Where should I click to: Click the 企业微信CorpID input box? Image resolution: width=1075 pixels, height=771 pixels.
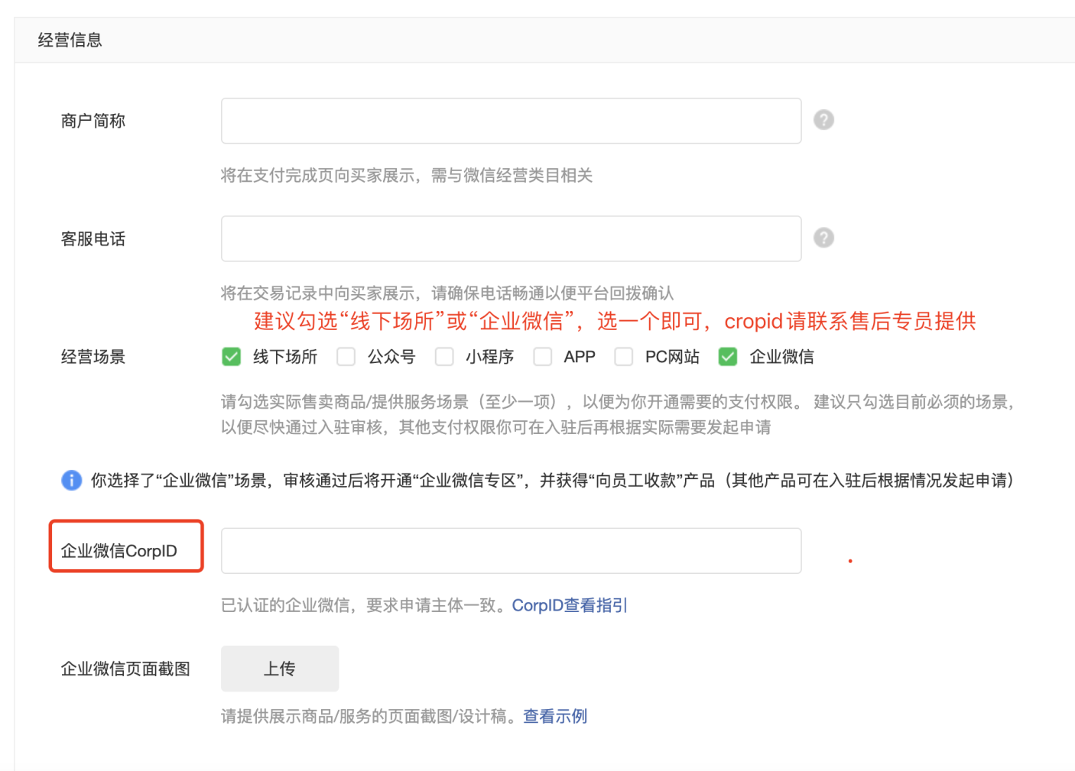point(511,550)
